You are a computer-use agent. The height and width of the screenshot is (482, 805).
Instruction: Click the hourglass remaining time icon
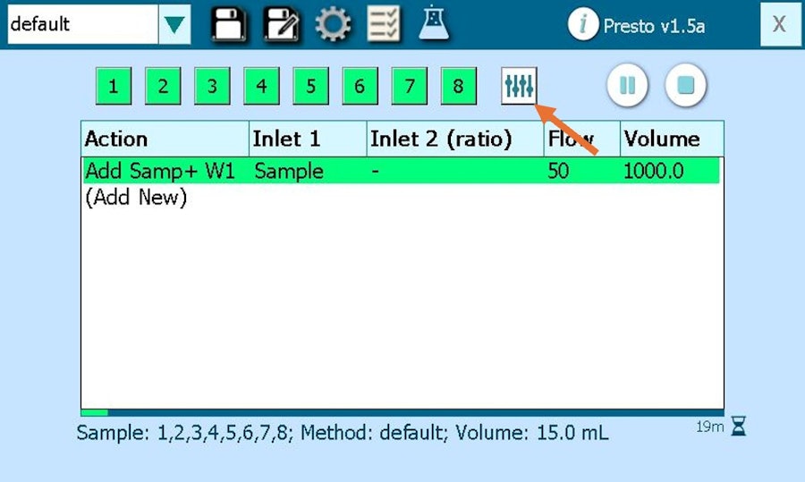(739, 426)
